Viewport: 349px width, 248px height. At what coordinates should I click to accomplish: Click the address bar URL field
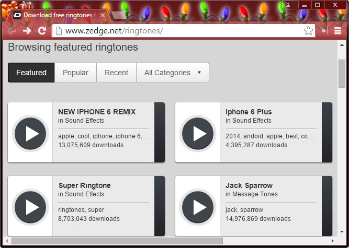[x=183, y=31]
